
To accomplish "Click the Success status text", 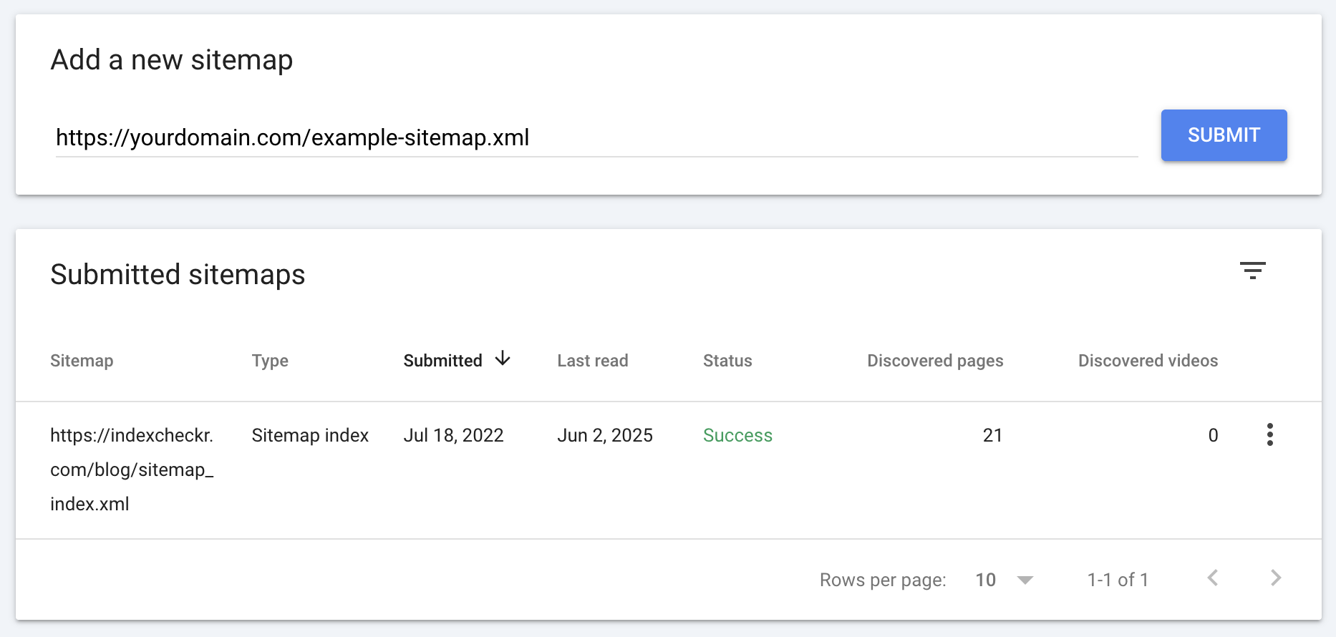I will point(737,435).
